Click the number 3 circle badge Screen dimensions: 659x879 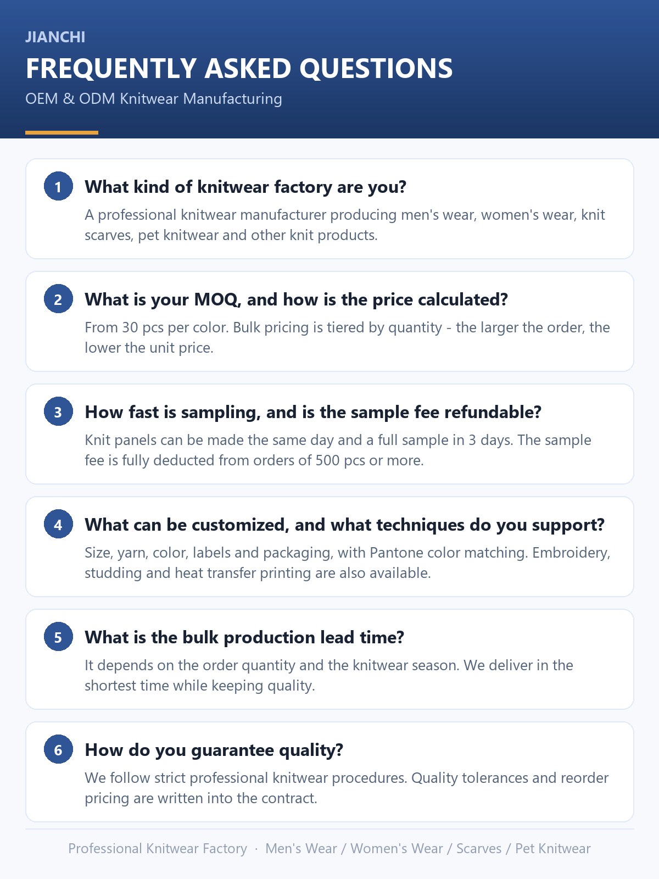(58, 411)
